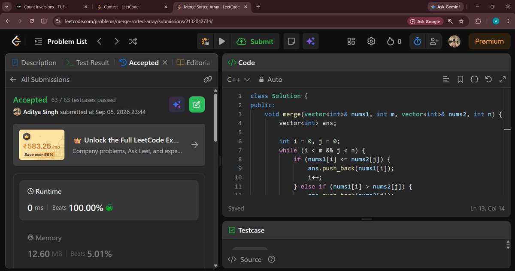Copy submission link icon

tap(208, 80)
